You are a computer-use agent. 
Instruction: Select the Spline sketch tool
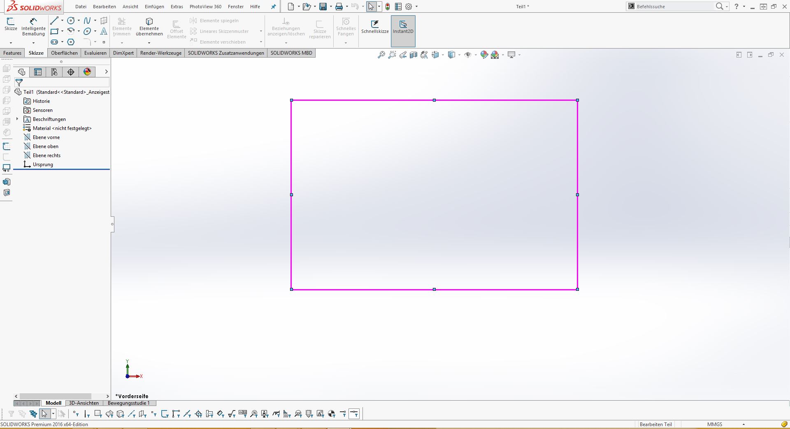87,21
